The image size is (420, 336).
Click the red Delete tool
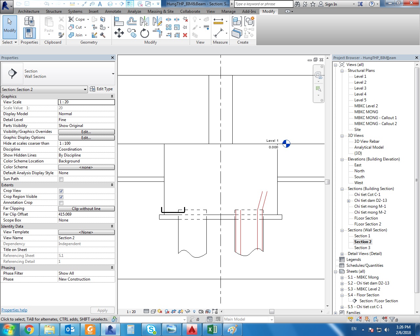[185, 35]
